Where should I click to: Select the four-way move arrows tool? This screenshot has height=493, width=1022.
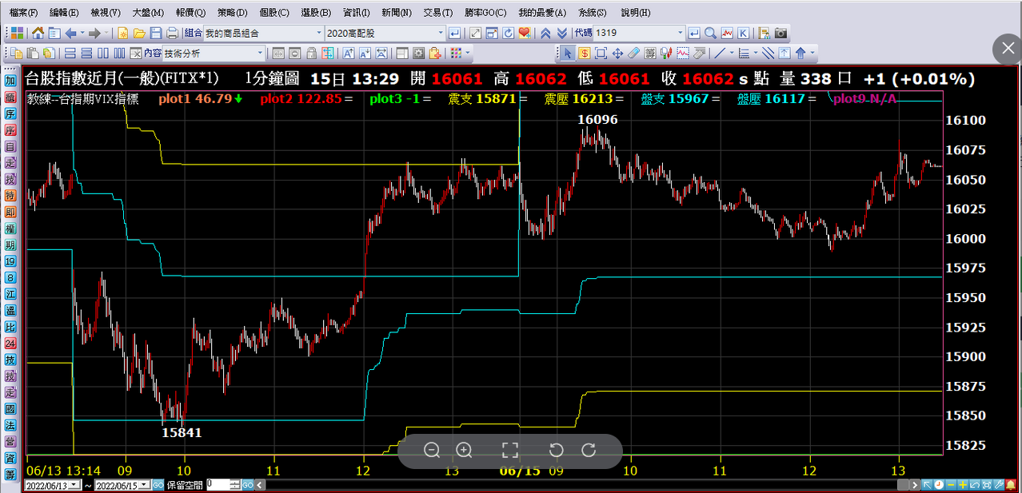point(617,54)
